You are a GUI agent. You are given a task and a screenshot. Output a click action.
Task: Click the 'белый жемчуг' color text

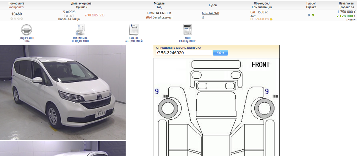pos(163,18)
